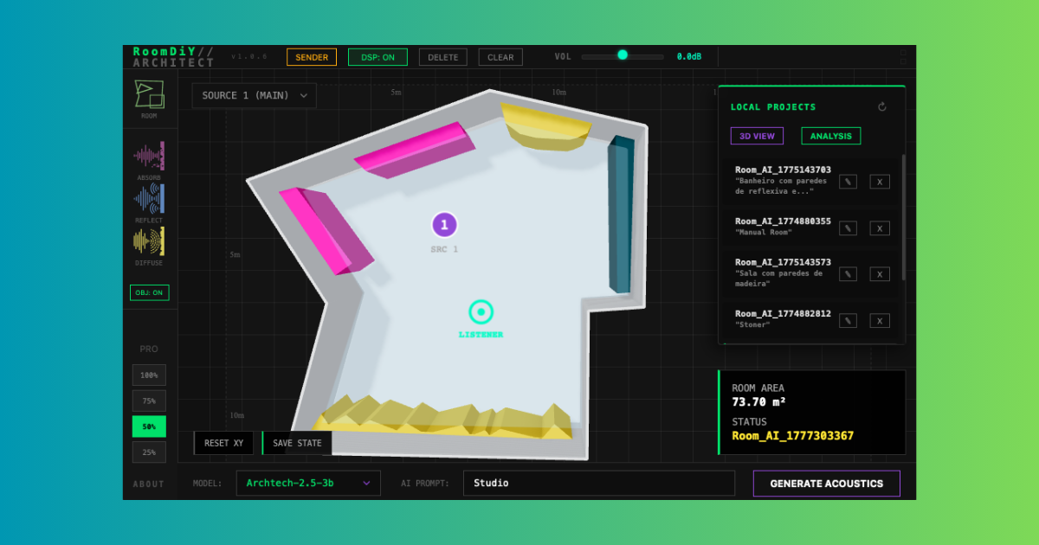1039x545 pixels.
Task: Delete project Room_AI_1775143703 with its X
Action: pyautogui.click(x=880, y=182)
